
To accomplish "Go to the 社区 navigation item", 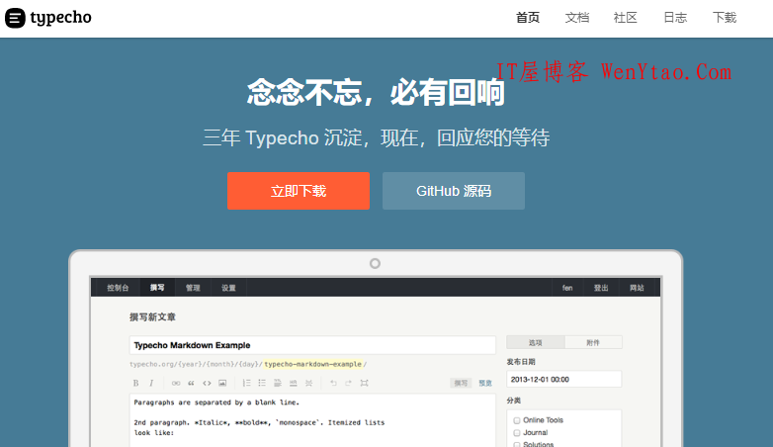I will pos(626,18).
